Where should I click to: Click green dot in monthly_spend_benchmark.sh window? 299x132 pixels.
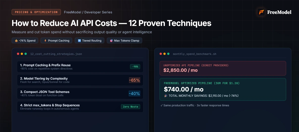coord(168,54)
